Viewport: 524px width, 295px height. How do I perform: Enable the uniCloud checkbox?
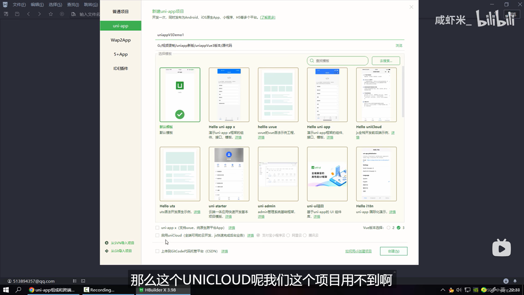tap(157, 235)
